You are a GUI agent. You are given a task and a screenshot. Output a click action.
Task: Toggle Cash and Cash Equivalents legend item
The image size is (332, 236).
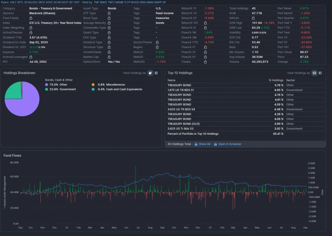coord(117,89)
